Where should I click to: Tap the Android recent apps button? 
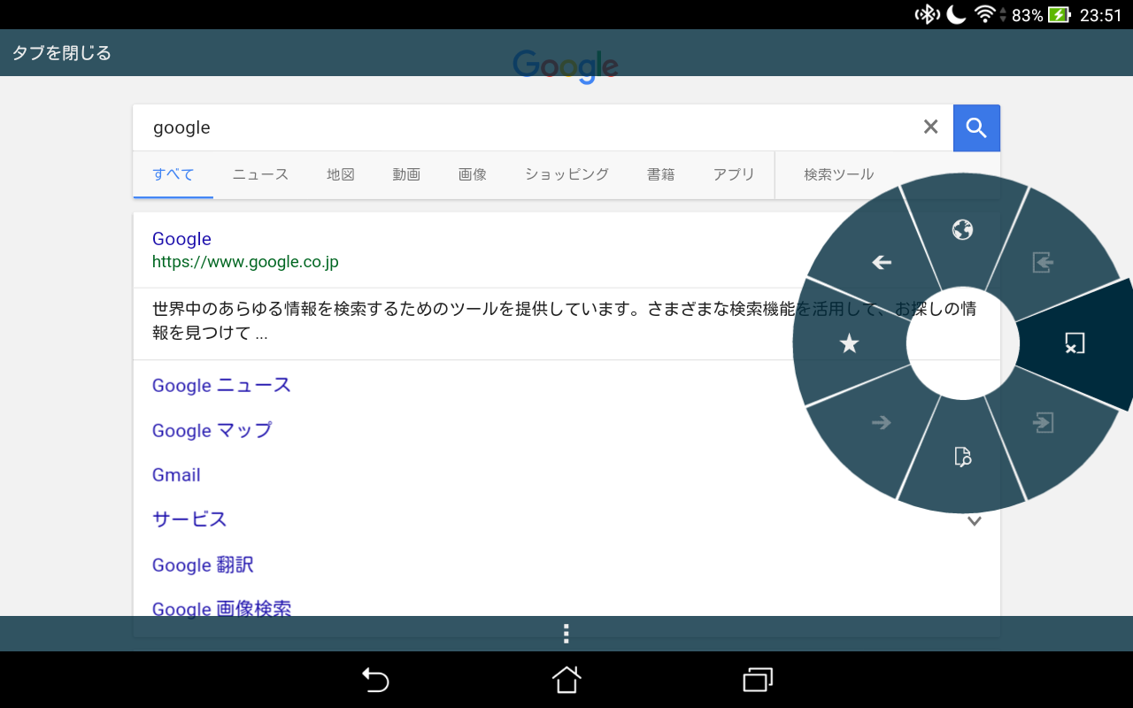coord(758,680)
